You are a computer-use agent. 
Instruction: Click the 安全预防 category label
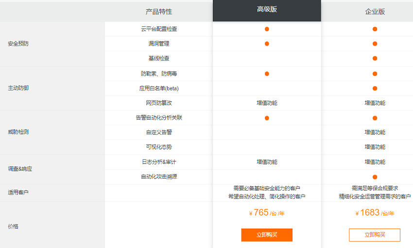(18, 44)
